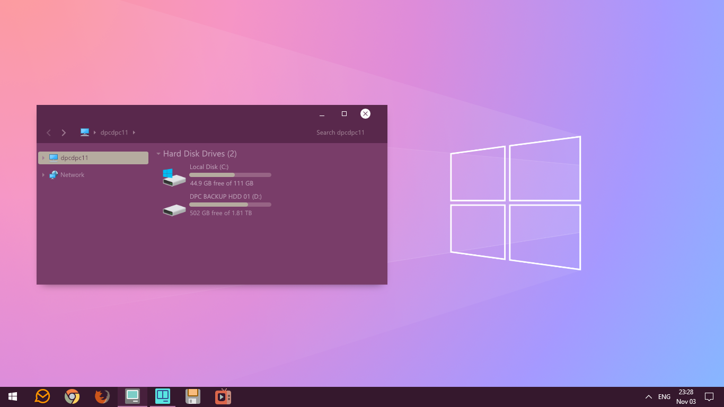The width and height of the screenshot is (724, 407).
Task: Switch the ENG input language indicator
Action: (x=664, y=396)
